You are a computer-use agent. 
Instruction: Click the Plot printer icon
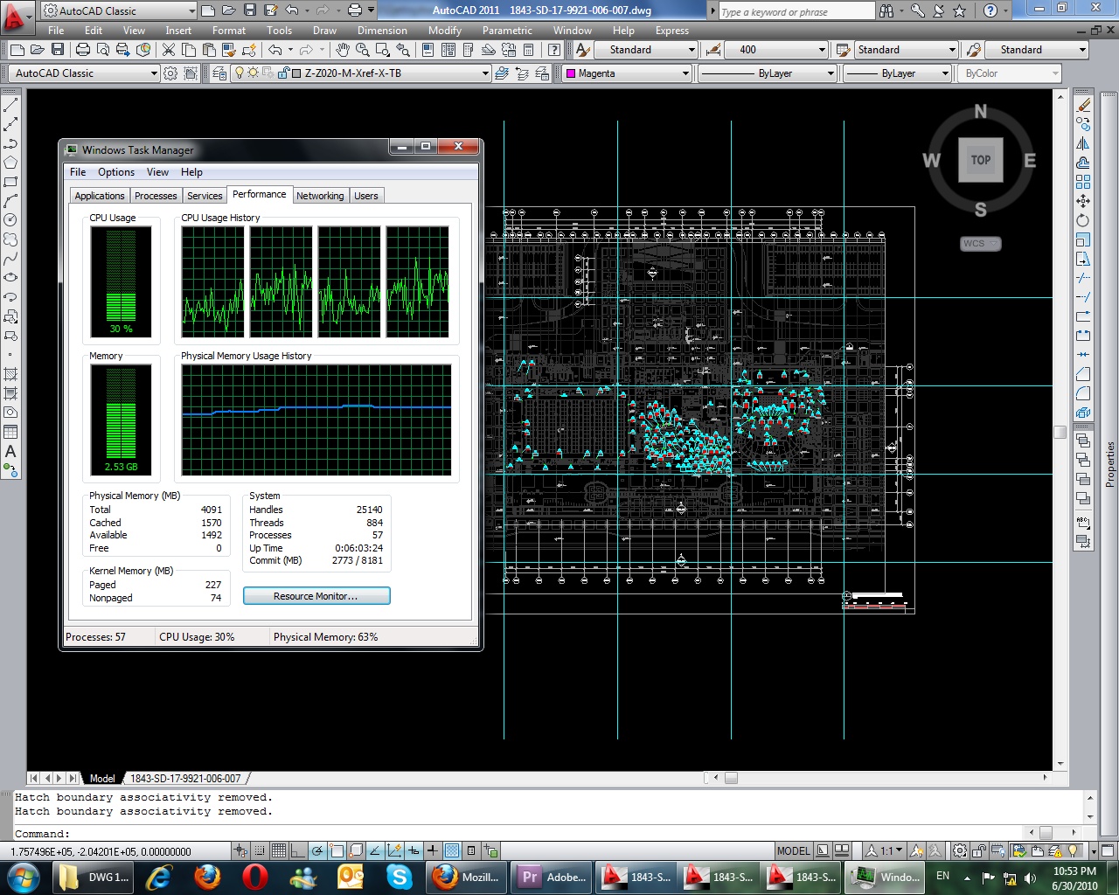pyautogui.click(x=83, y=50)
